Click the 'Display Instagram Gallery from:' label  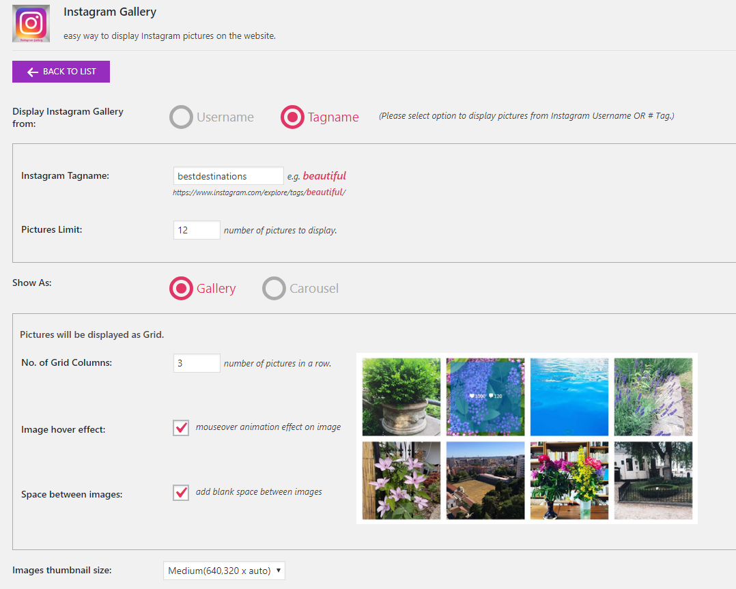click(68, 117)
